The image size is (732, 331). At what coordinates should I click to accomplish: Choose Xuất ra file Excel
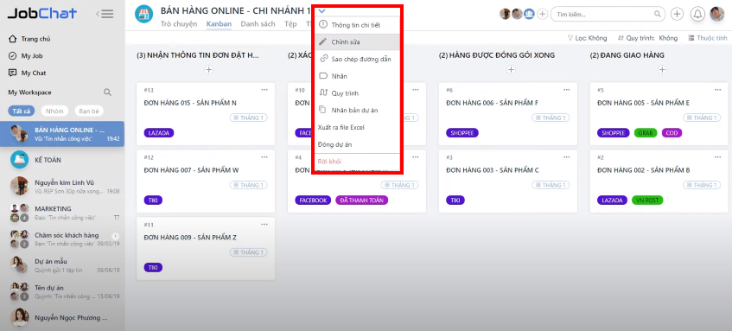tap(357, 127)
